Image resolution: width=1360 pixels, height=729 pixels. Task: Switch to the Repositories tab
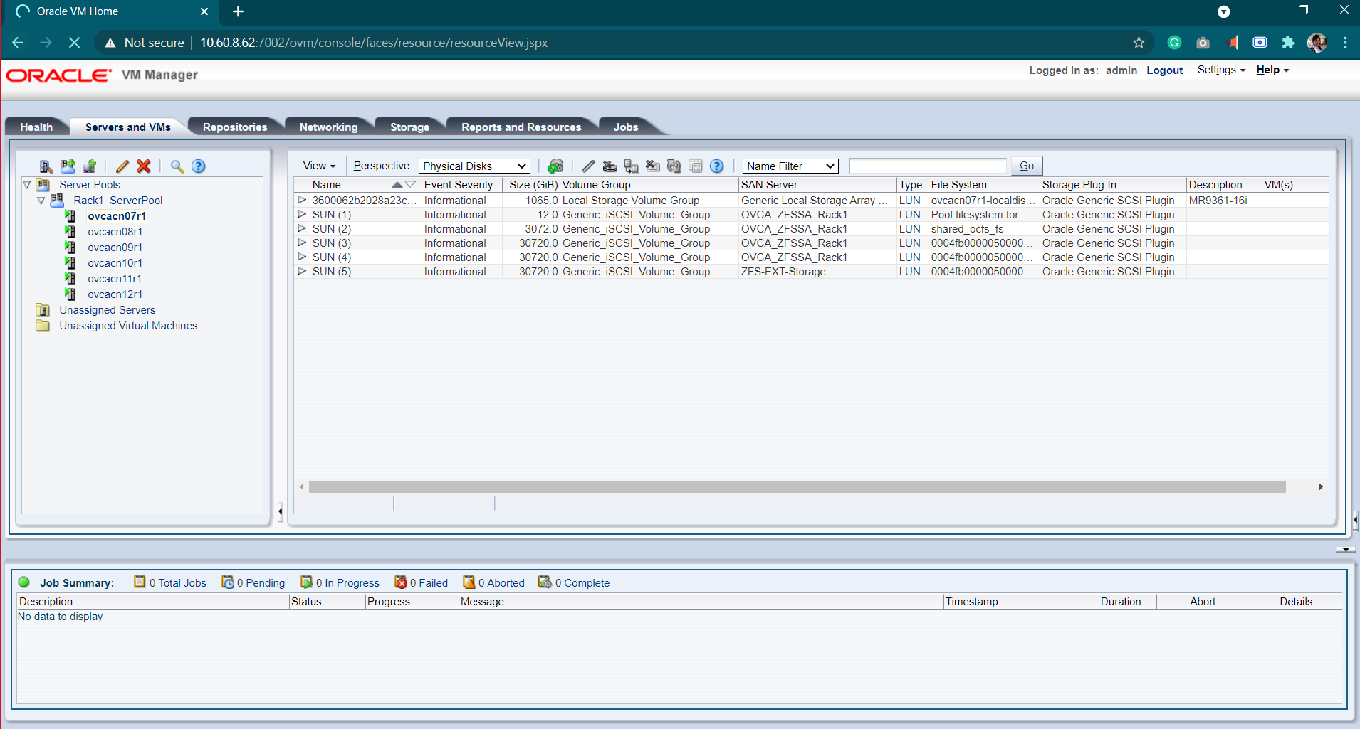(235, 127)
